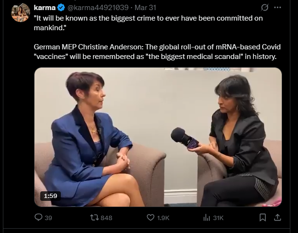
Task: Click the share upload-arrow icon
Action: [277, 217]
